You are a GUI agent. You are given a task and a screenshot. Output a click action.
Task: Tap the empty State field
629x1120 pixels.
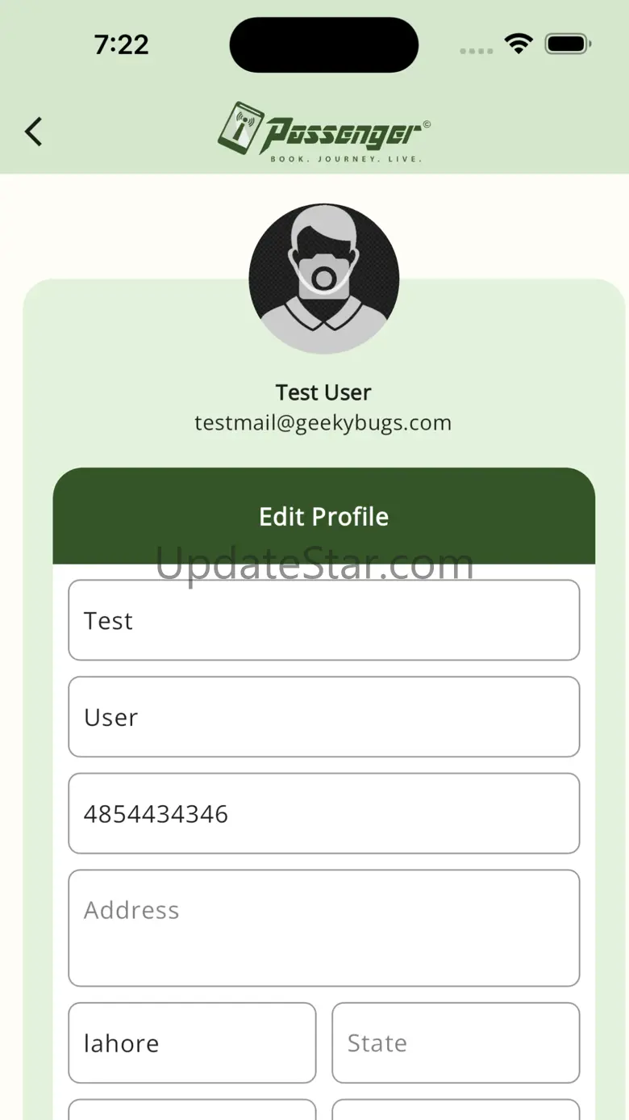[x=456, y=1042]
